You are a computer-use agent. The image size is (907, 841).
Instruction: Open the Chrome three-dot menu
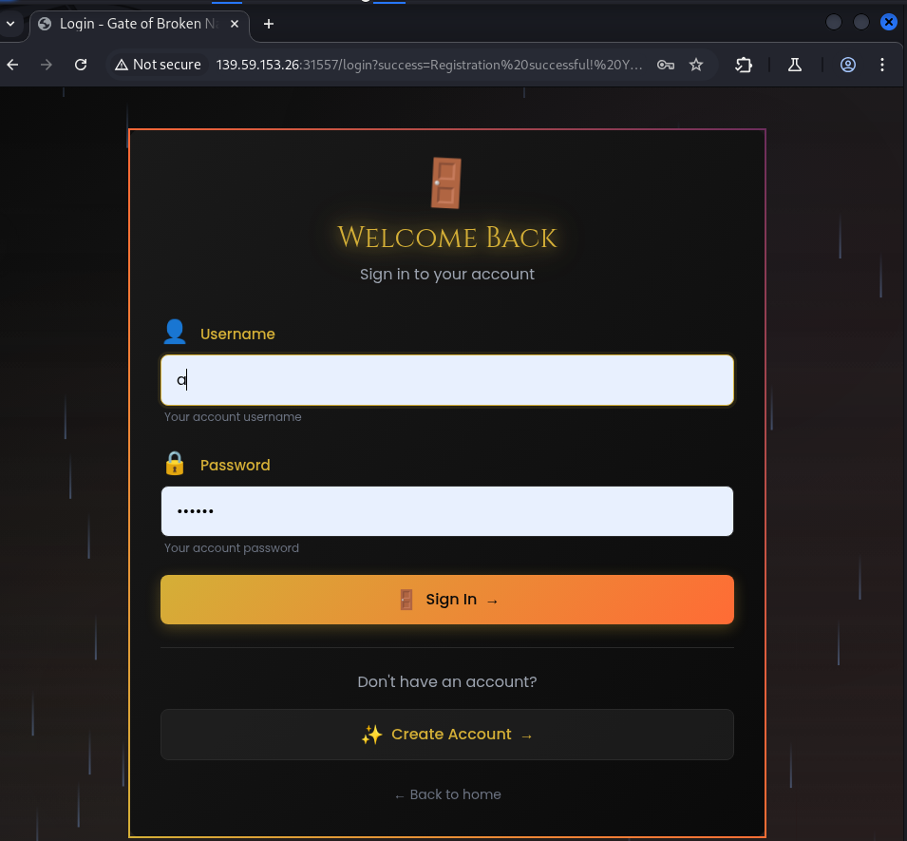[x=882, y=65]
